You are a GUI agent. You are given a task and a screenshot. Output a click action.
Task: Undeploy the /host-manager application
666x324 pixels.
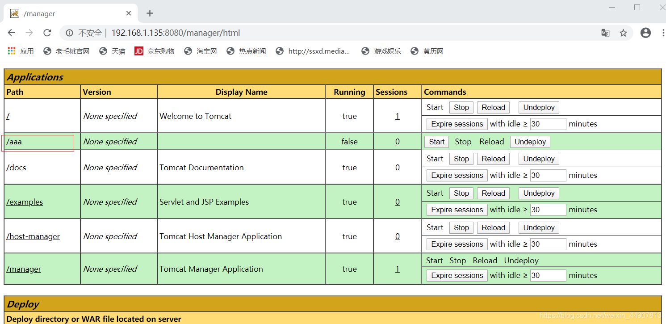539,227
